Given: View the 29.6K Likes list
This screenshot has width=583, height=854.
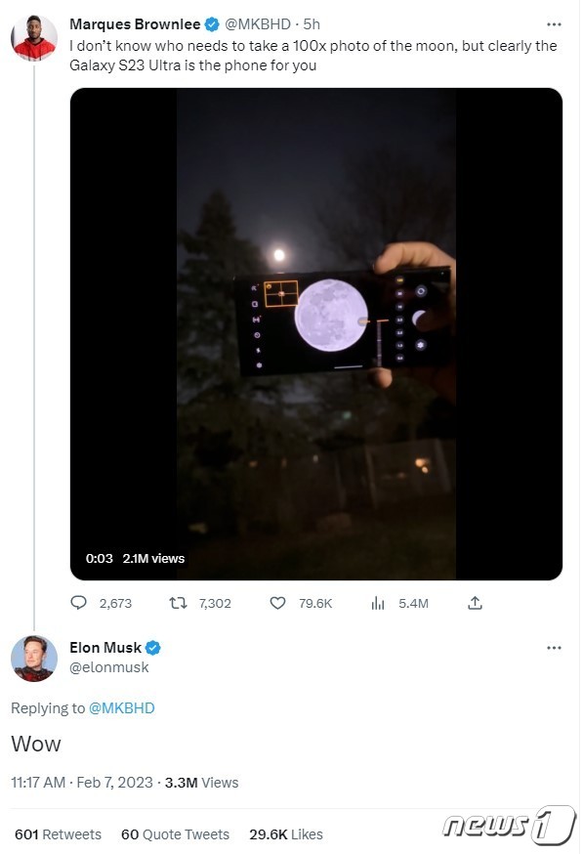Looking at the screenshot, I should coord(286,834).
